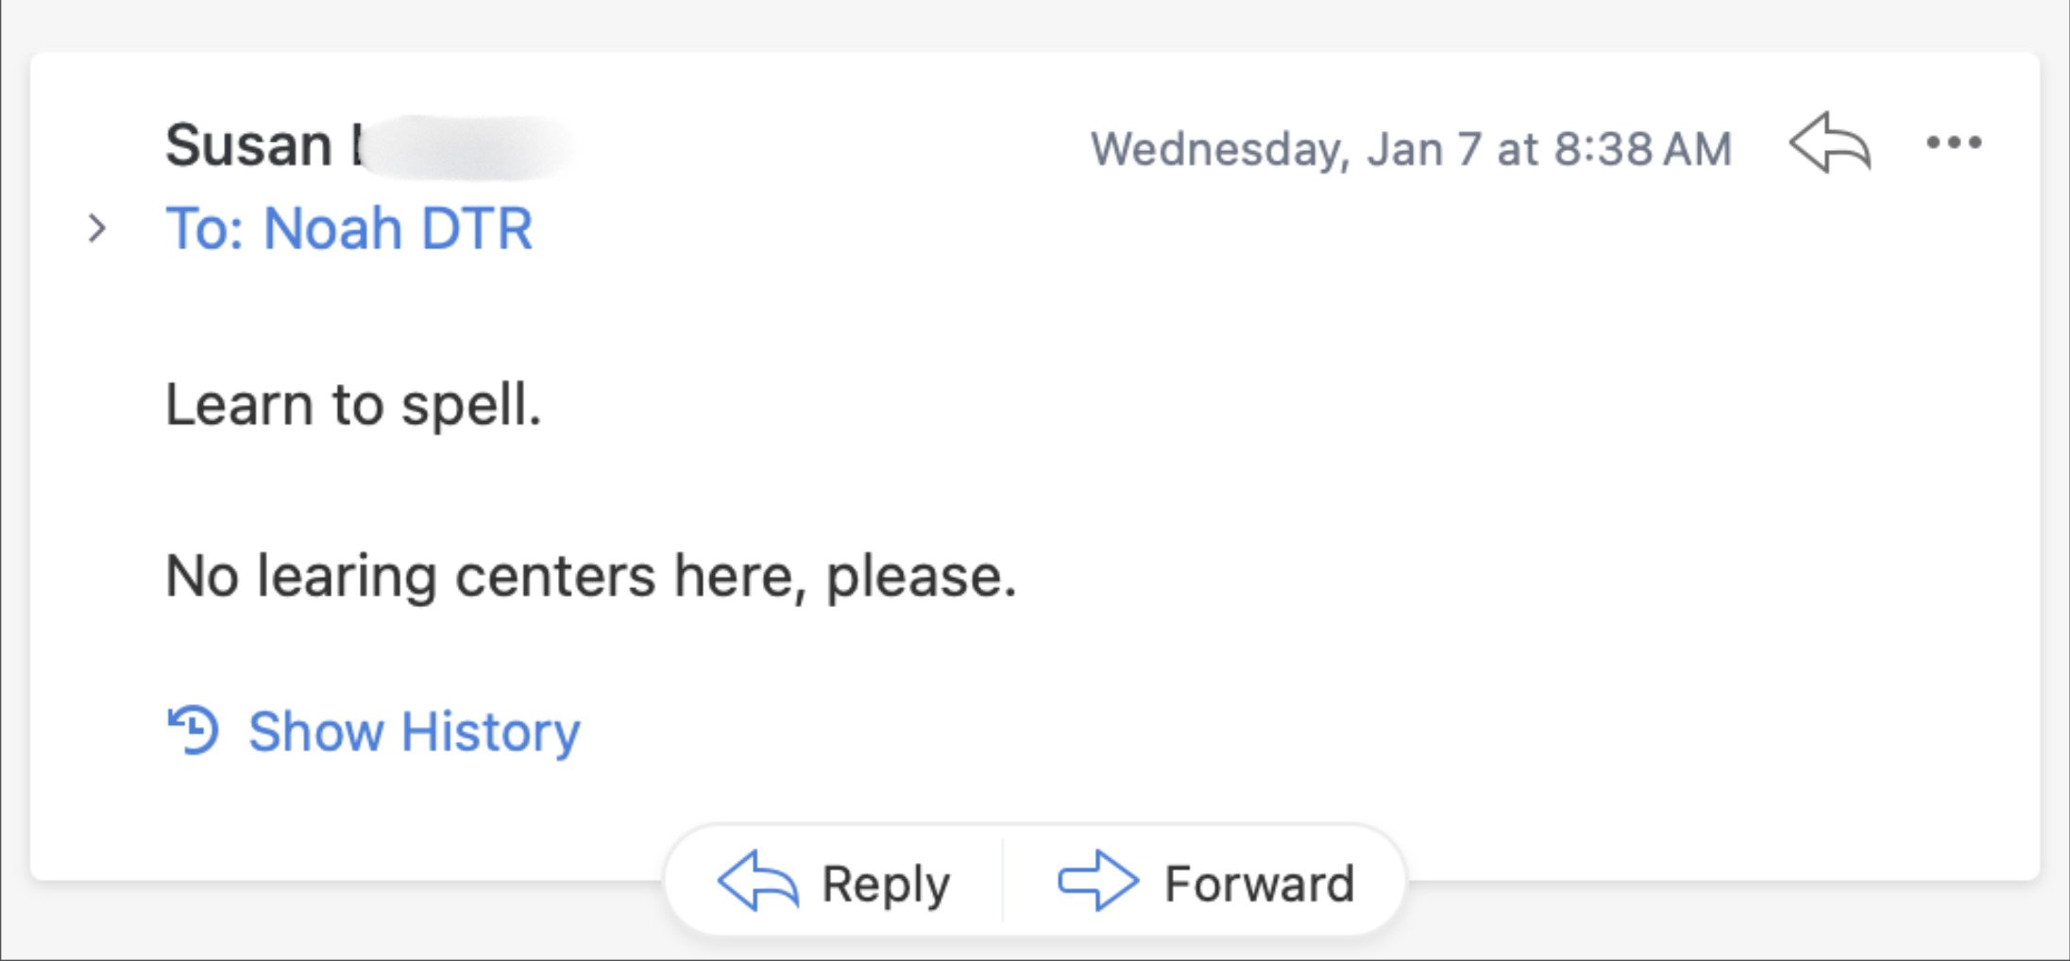Viewport: 2070px width, 961px height.
Task: Click the sender name Susan
Action: (248, 145)
